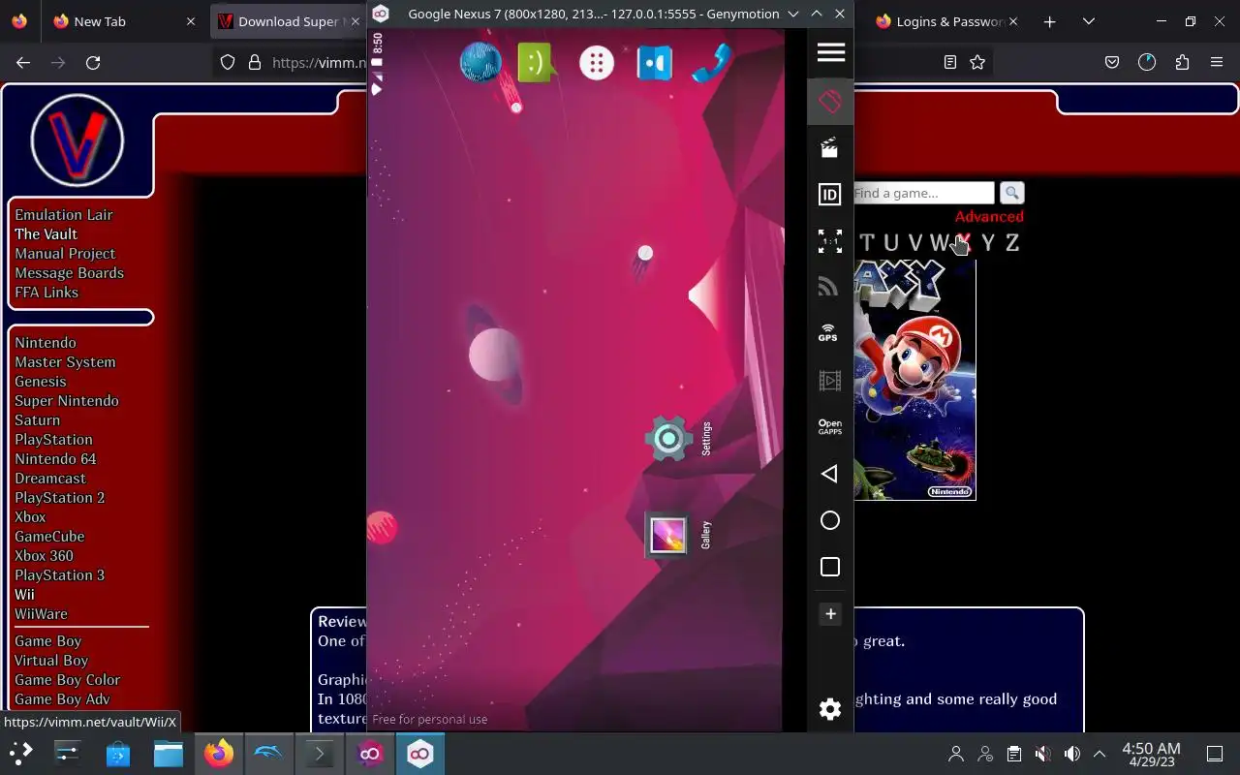This screenshot has height=775, width=1240.
Task: Click the Super Mario Galaxy box art
Action: [914, 380]
